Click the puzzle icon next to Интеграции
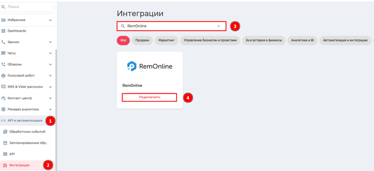The image size is (374, 171). click(5, 165)
